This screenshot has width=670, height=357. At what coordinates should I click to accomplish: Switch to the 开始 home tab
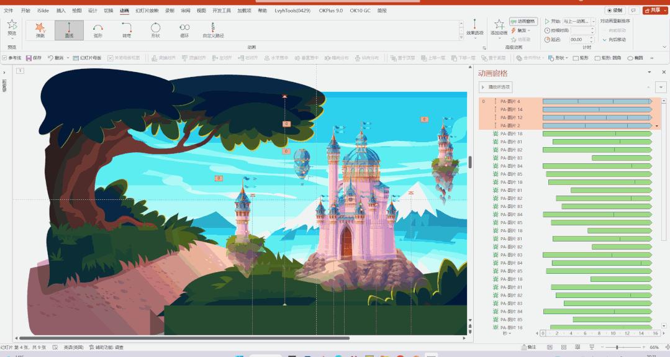point(25,11)
